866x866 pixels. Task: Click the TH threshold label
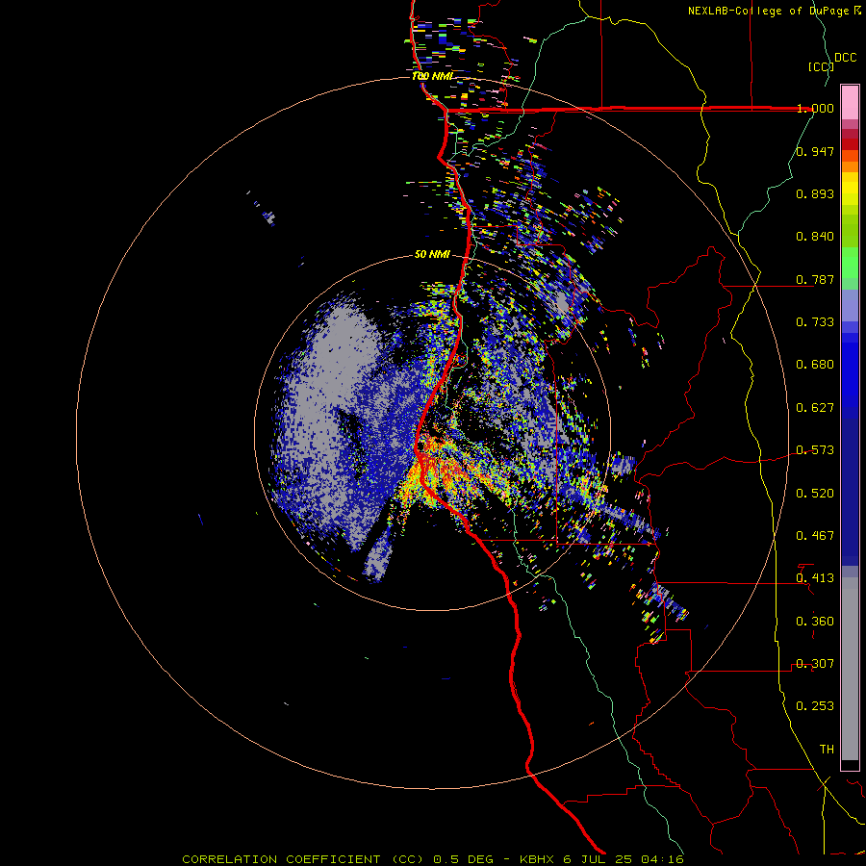point(827,750)
